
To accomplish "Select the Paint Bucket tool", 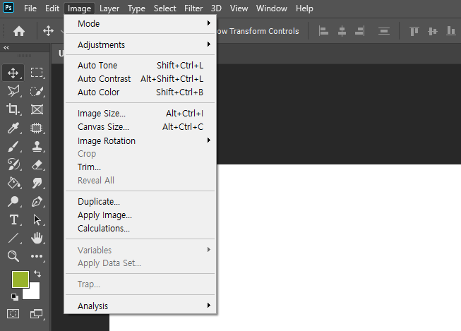I will click(x=13, y=183).
